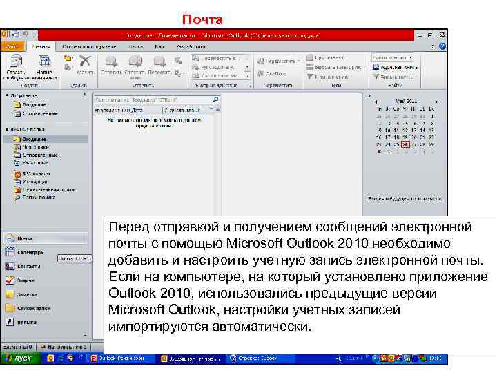Collapse the Personal folders (Личные папки) group
Image resolution: width=497 pixels, height=373 pixels.
(x=7, y=129)
